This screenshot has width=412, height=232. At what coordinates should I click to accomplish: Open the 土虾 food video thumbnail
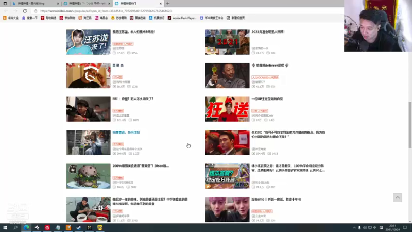tap(88, 210)
